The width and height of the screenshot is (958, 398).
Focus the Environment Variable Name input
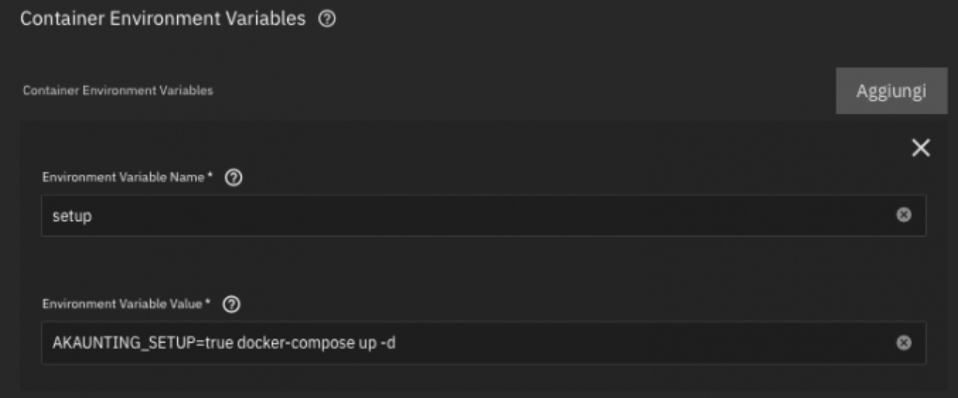click(x=483, y=215)
